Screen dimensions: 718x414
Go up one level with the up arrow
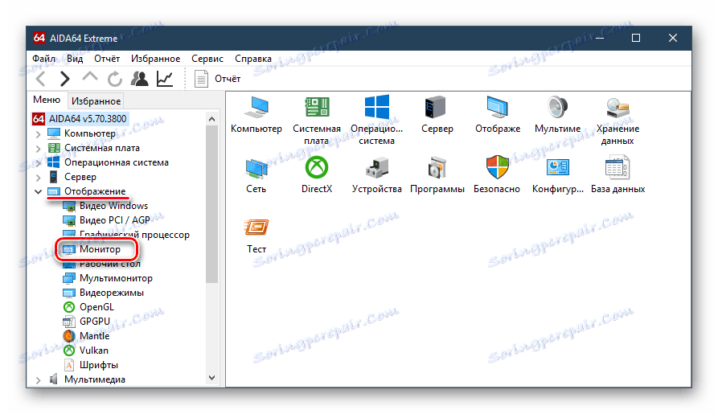coord(90,78)
